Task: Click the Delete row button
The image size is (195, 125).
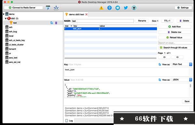Action: 175,32
